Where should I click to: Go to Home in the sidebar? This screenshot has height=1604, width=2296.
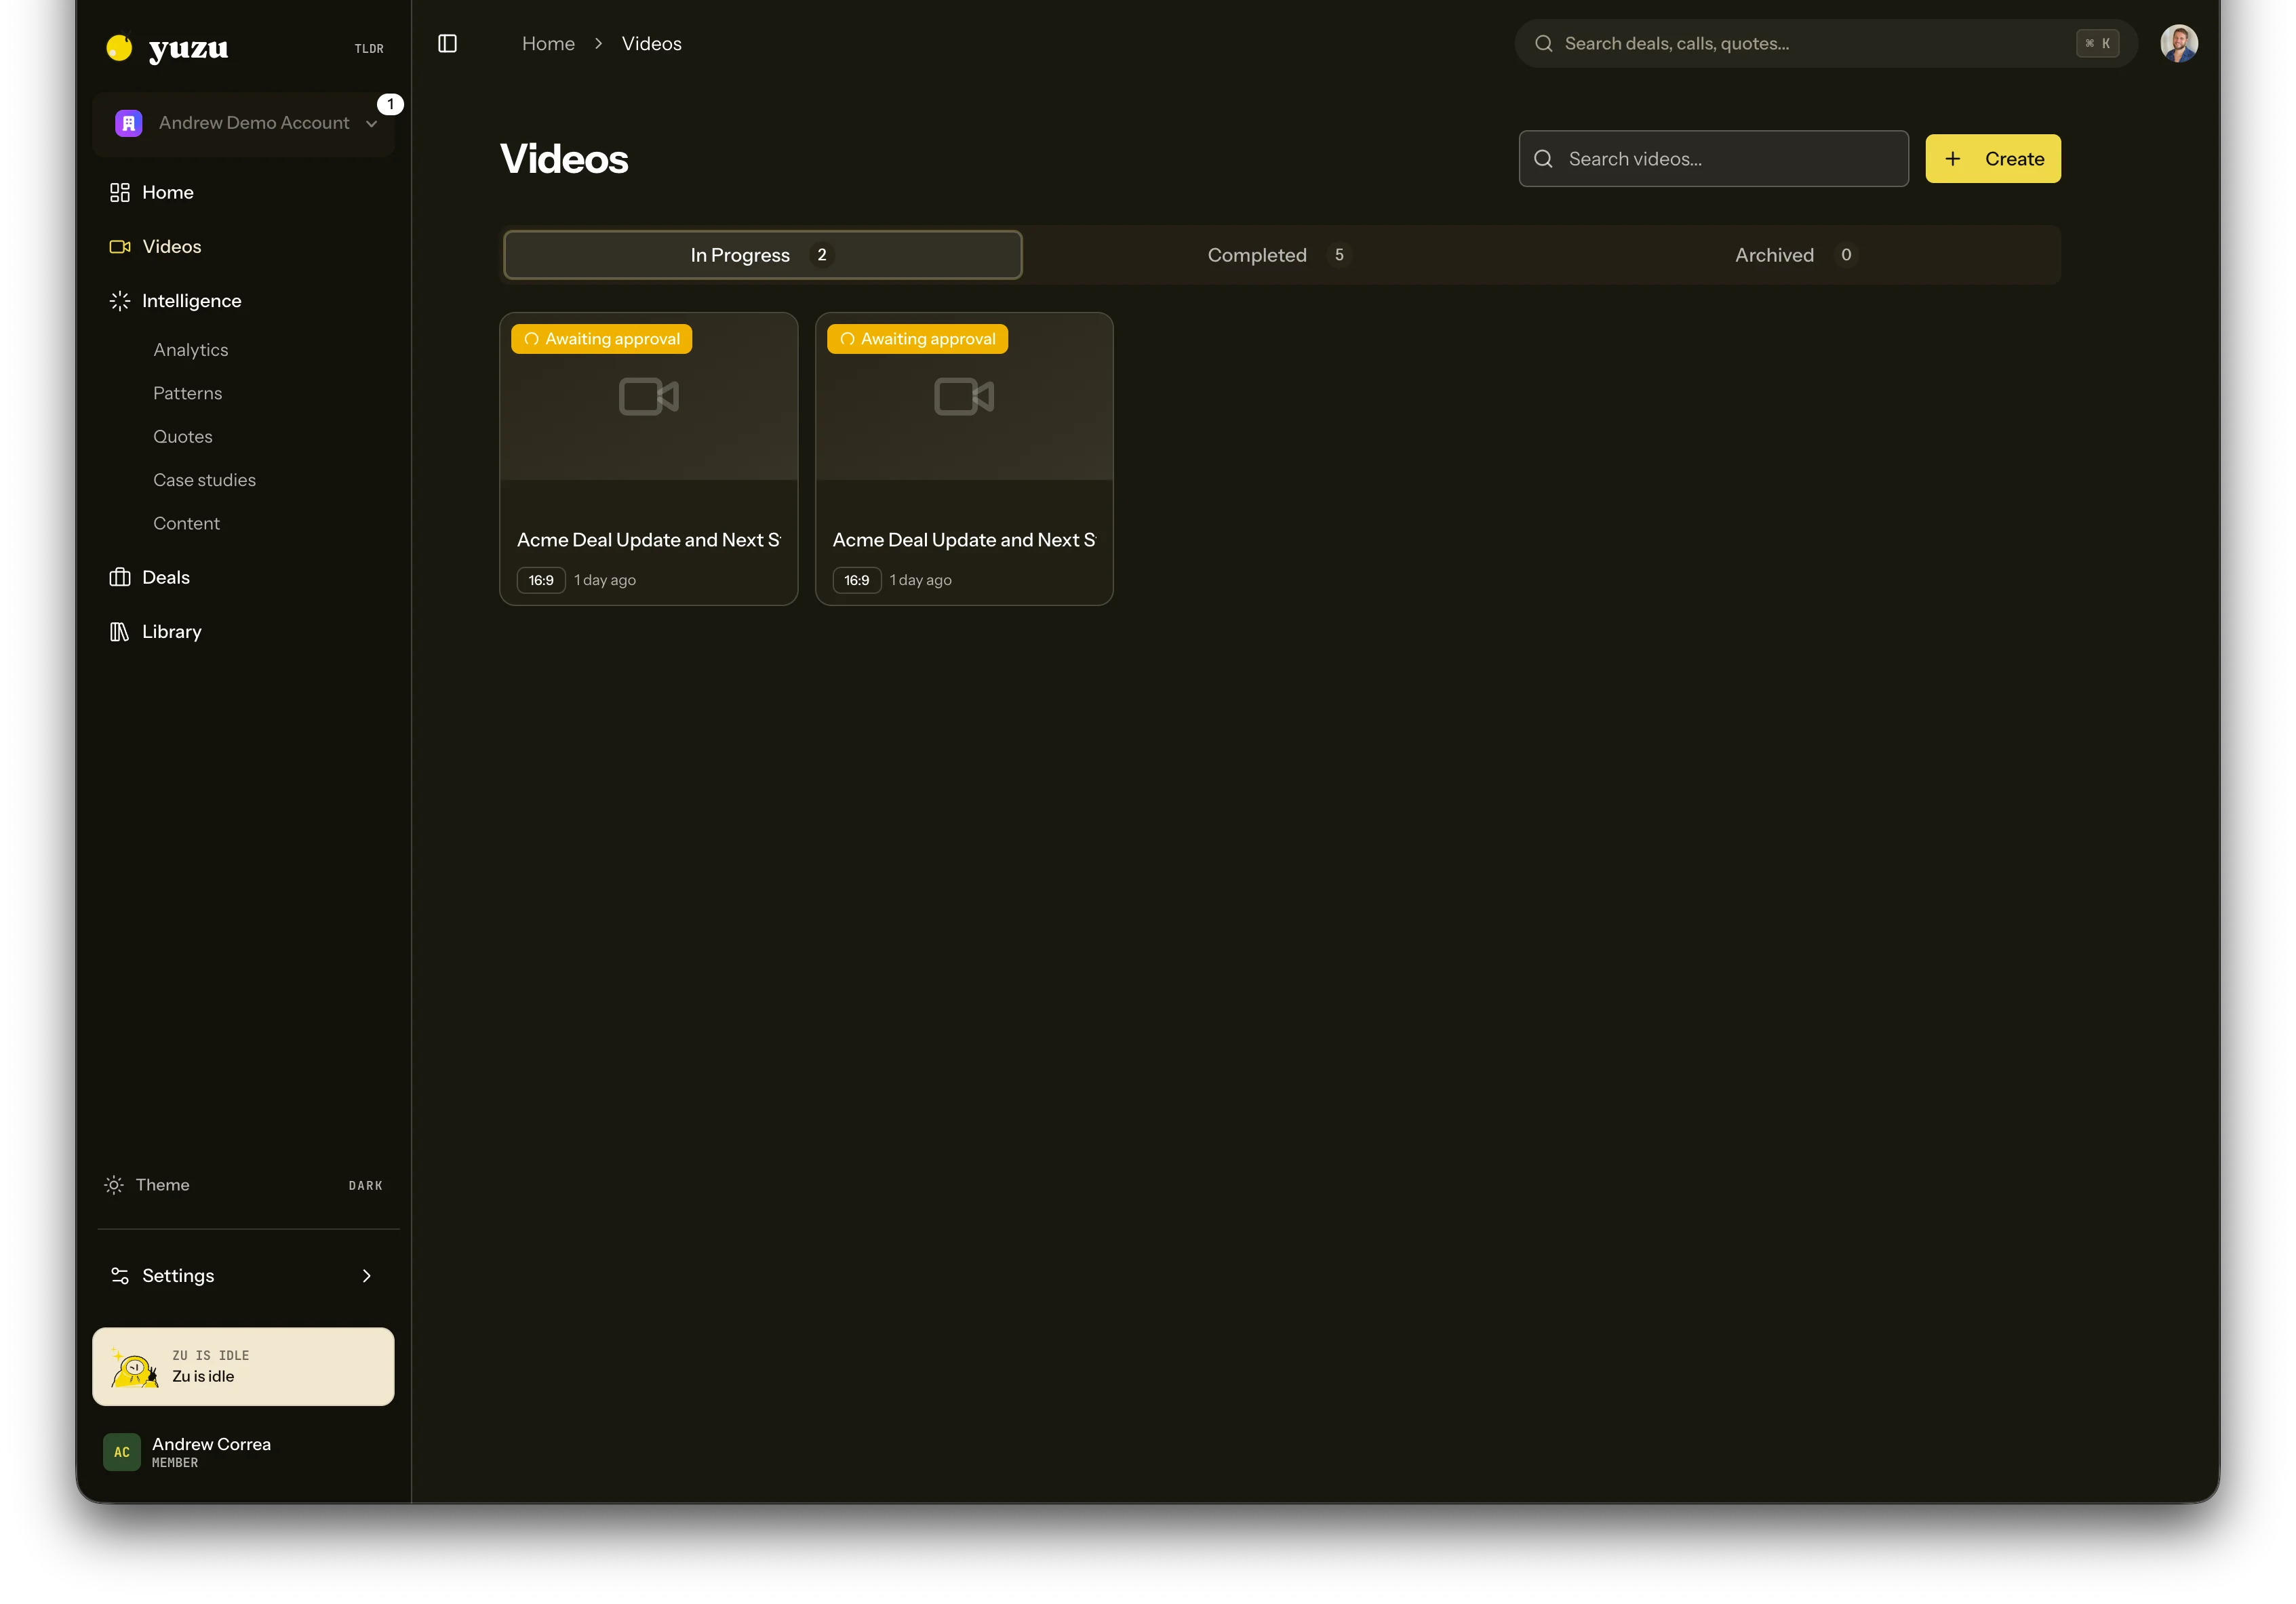tap(168, 192)
